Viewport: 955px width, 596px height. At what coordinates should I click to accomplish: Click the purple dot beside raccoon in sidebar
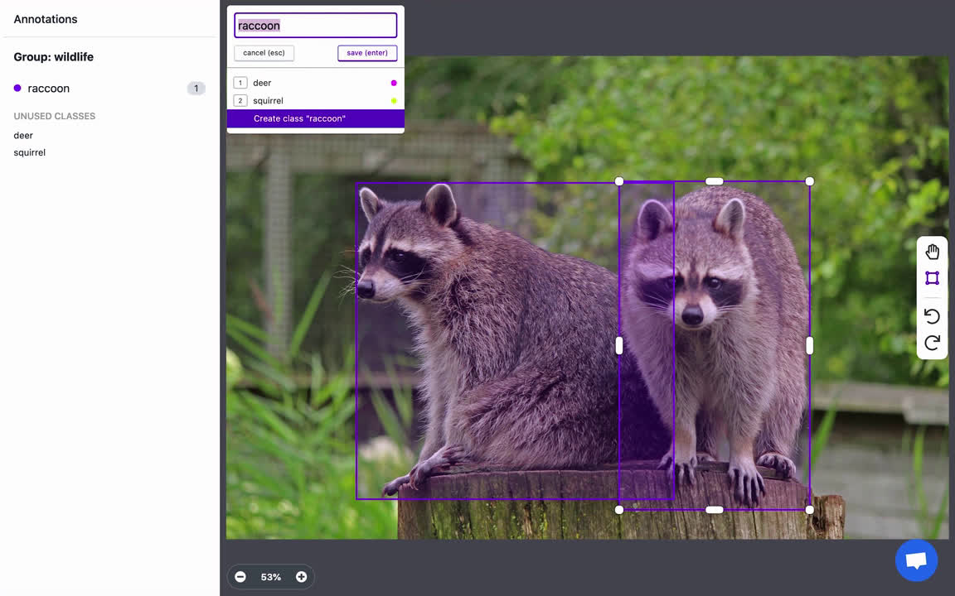[17, 89]
